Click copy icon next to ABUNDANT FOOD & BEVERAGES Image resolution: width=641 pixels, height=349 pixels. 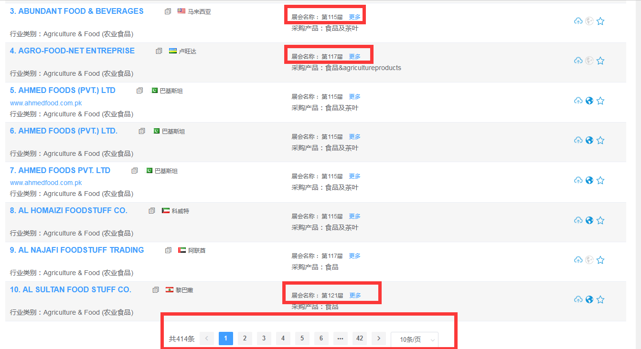(x=168, y=11)
